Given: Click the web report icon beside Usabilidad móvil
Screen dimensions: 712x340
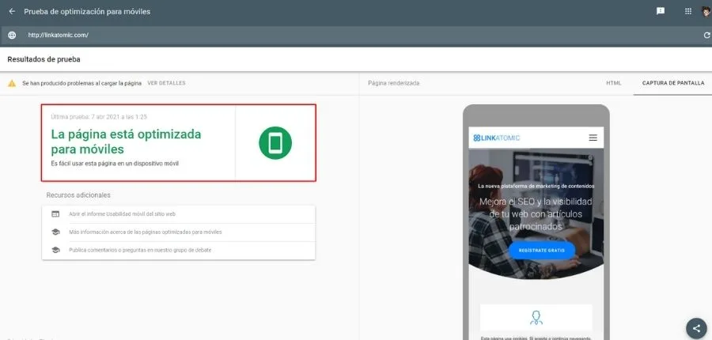Looking at the screenshot, I should click(55, 213).
